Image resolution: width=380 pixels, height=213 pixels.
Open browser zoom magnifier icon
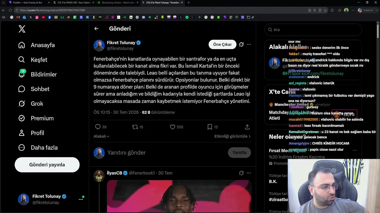click(x=315, y=10)
